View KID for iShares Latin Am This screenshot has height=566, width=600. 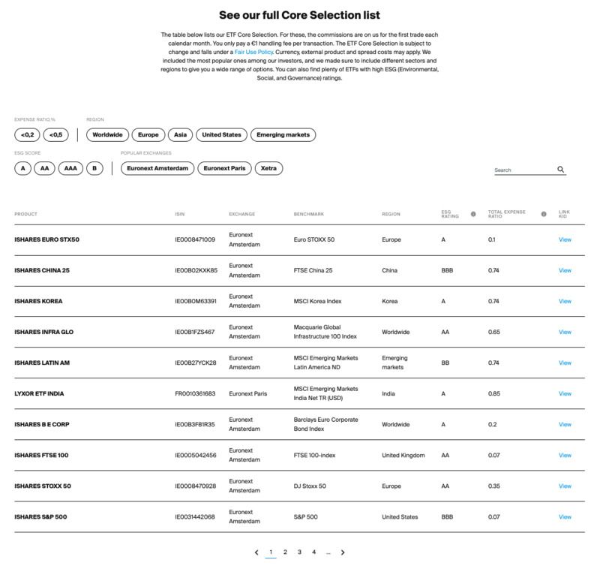(x=565, y=363)
